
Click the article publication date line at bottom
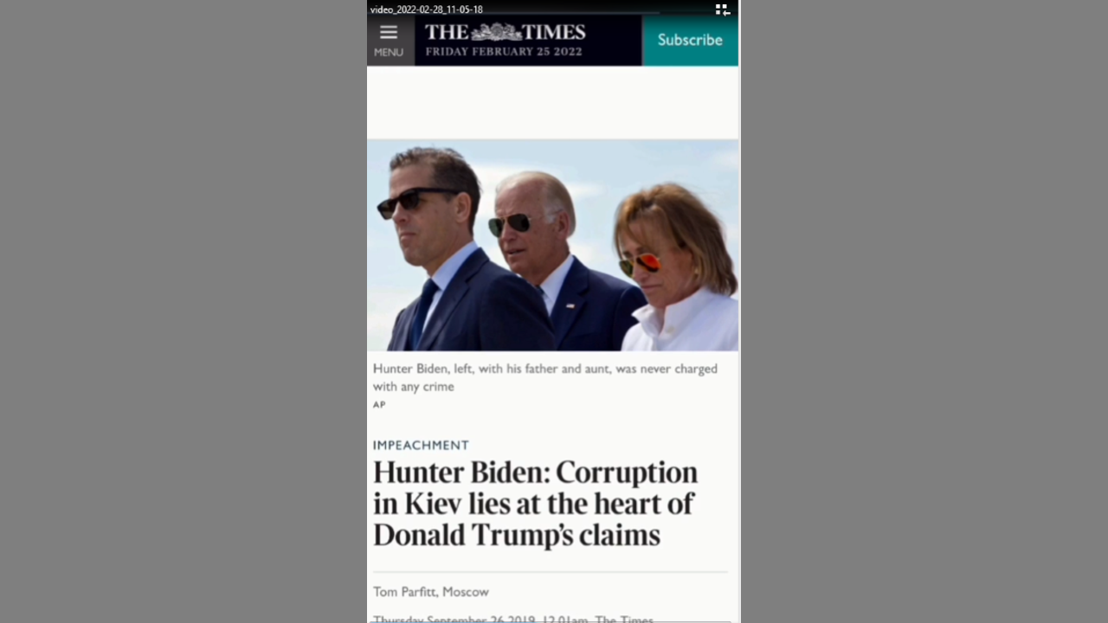513,619
